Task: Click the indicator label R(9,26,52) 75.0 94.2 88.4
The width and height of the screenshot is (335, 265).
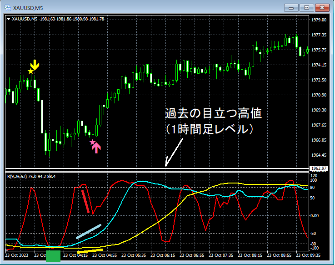Action: (x=31, y=177)
